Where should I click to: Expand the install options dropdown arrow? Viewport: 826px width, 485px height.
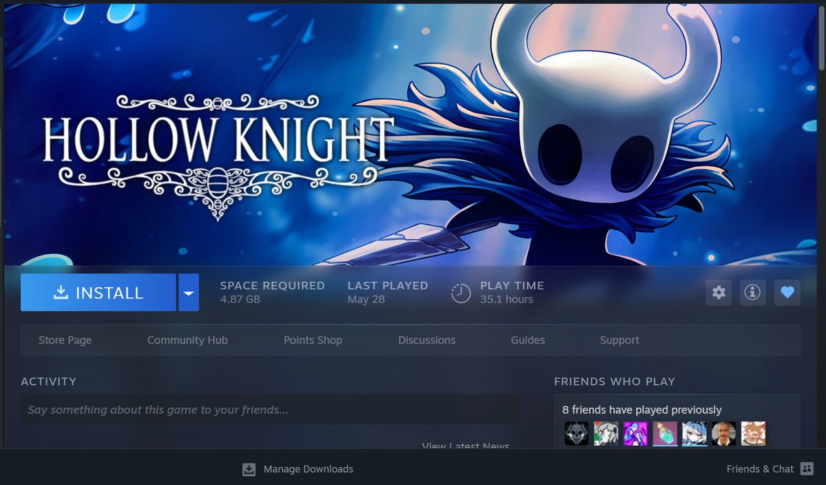coord(189,292)
